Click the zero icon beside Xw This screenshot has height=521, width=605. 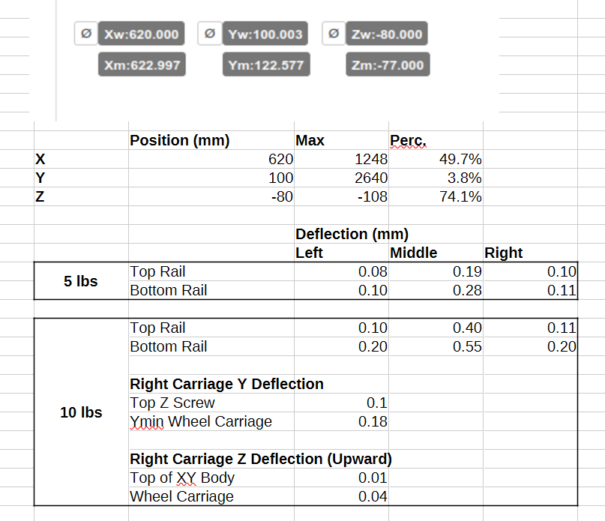[x=85, y=34]
